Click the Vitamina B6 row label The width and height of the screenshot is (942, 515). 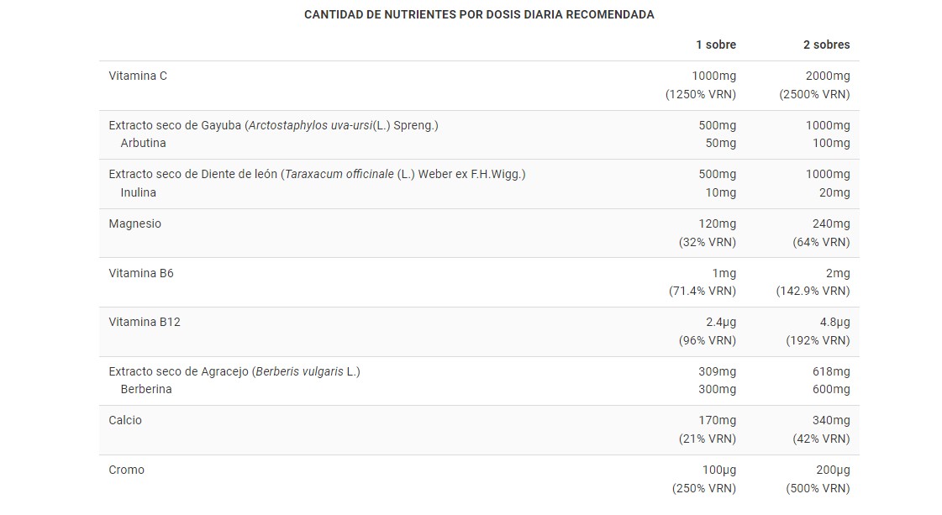tap(141, 273)
